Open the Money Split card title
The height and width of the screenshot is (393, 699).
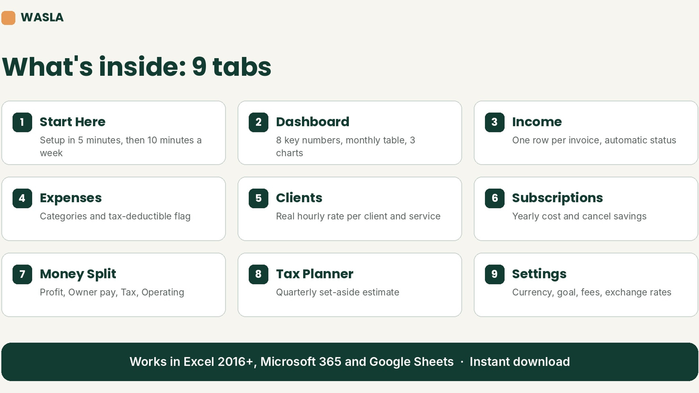(x=78, y=274)
